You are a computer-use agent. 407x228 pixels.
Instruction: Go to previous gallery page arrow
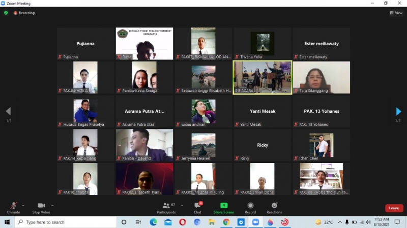(8, 112)
